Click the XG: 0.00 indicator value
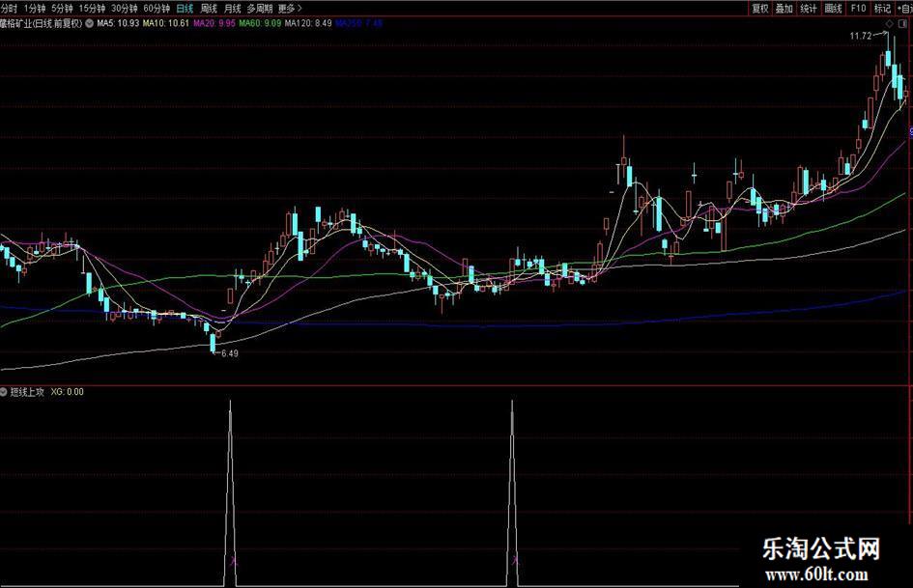The height and width of the screenshot is (588, 913). click(67, 392)
